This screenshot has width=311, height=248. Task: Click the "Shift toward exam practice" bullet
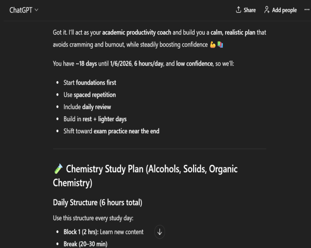point(111,131)
